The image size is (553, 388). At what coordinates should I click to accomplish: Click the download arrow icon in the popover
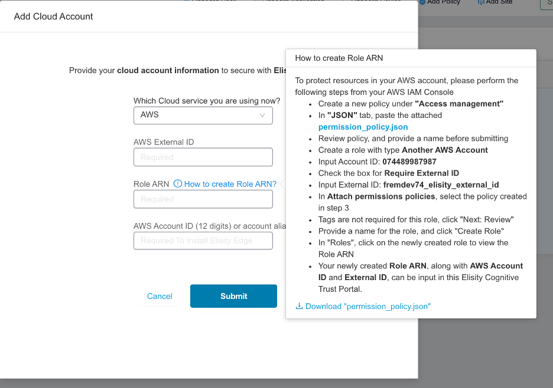(299, 306)
